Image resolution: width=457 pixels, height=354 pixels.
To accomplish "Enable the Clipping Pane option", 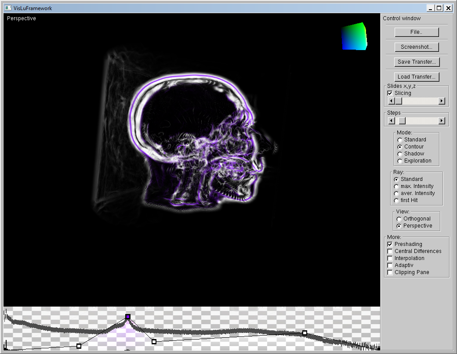I will click(390, 272).
